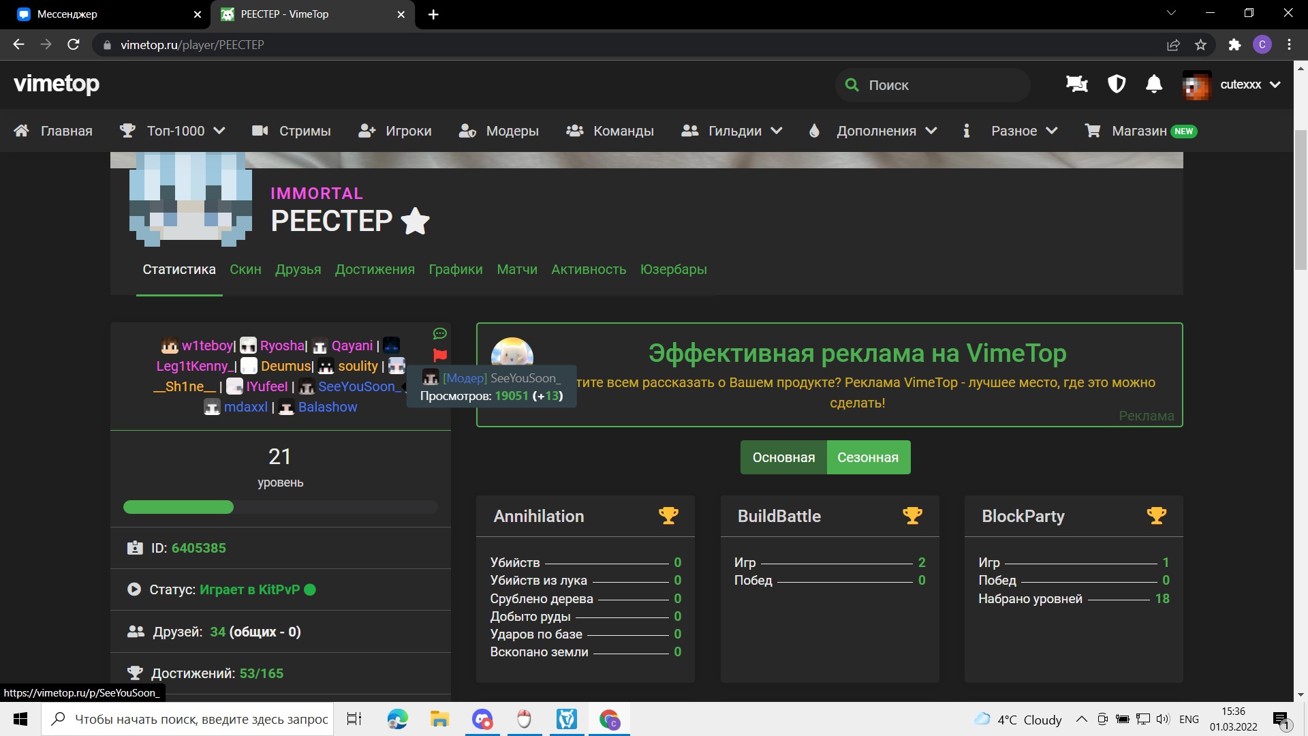Open the browser extensions puzzle icon
The width and height of the screenshot is (1308, 736).
coord(1234,45)
